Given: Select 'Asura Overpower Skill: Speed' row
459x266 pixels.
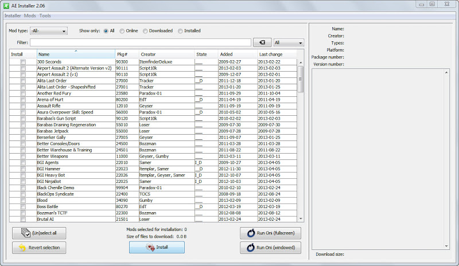Looking at the screenshot, I should [153, 112].
